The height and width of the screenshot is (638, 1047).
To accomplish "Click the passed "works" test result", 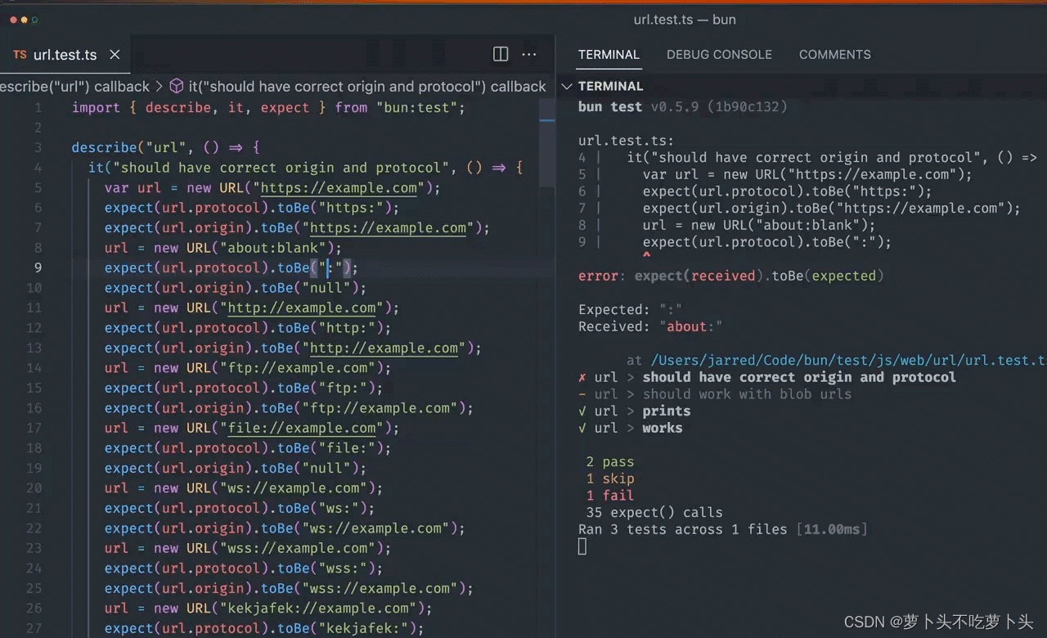I will click(630, 428).
